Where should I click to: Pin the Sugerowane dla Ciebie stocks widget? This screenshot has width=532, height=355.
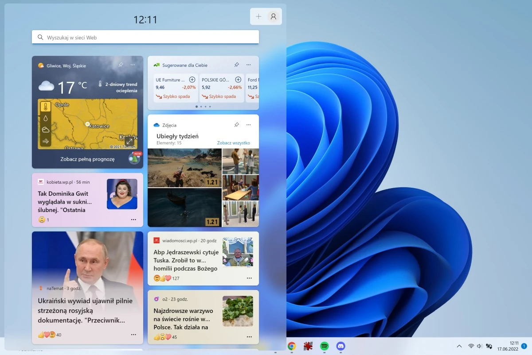pos(237,65)
